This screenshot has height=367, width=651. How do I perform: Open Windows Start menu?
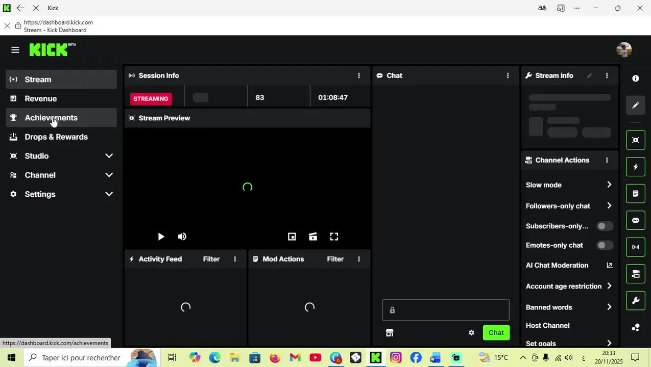(x=11, y=358)
